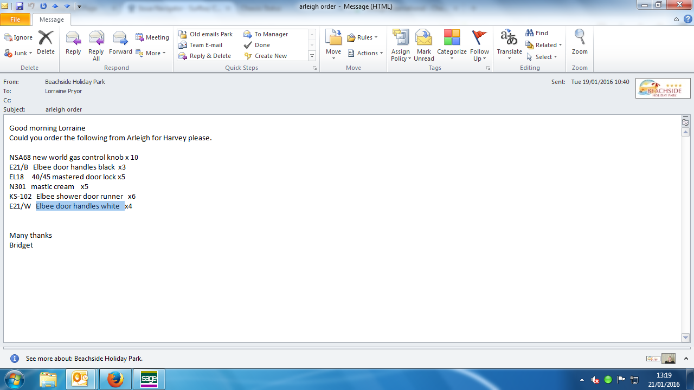The width and height of the screenshot is (694, 390).
Task: Open the More respond options dropdown
Action: [x=151, y=53]
